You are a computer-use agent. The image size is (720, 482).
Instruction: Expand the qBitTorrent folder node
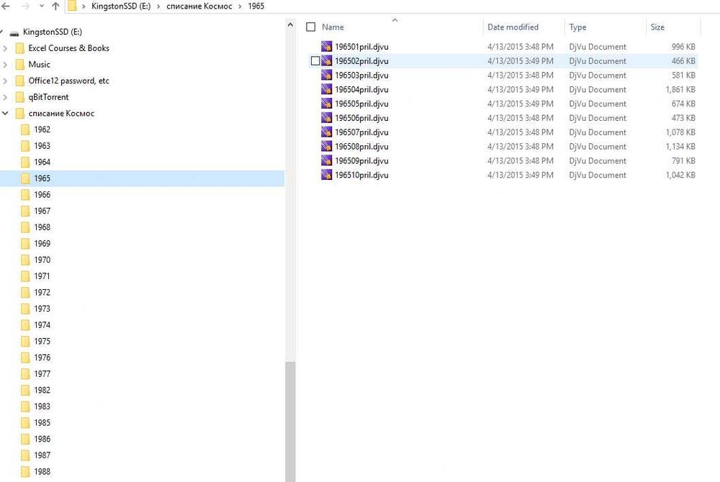(x=5, y=97)
